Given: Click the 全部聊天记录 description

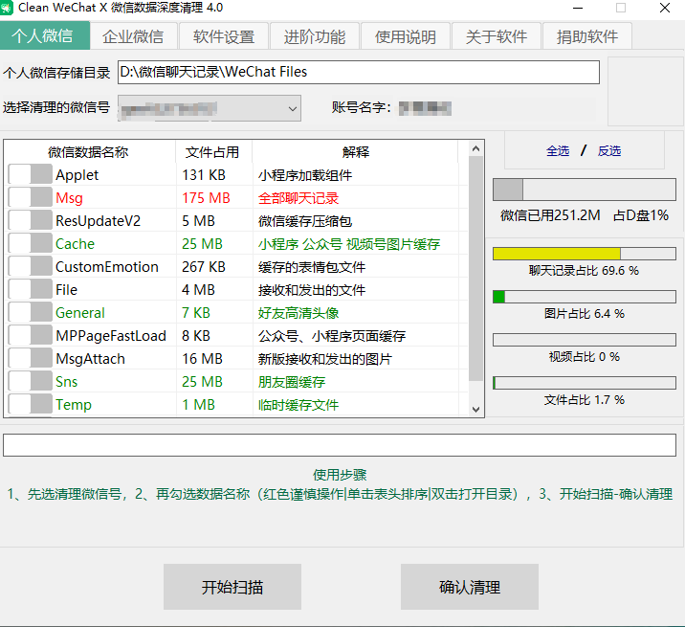Looking at the screenshot, I should [x=298, y=198].
